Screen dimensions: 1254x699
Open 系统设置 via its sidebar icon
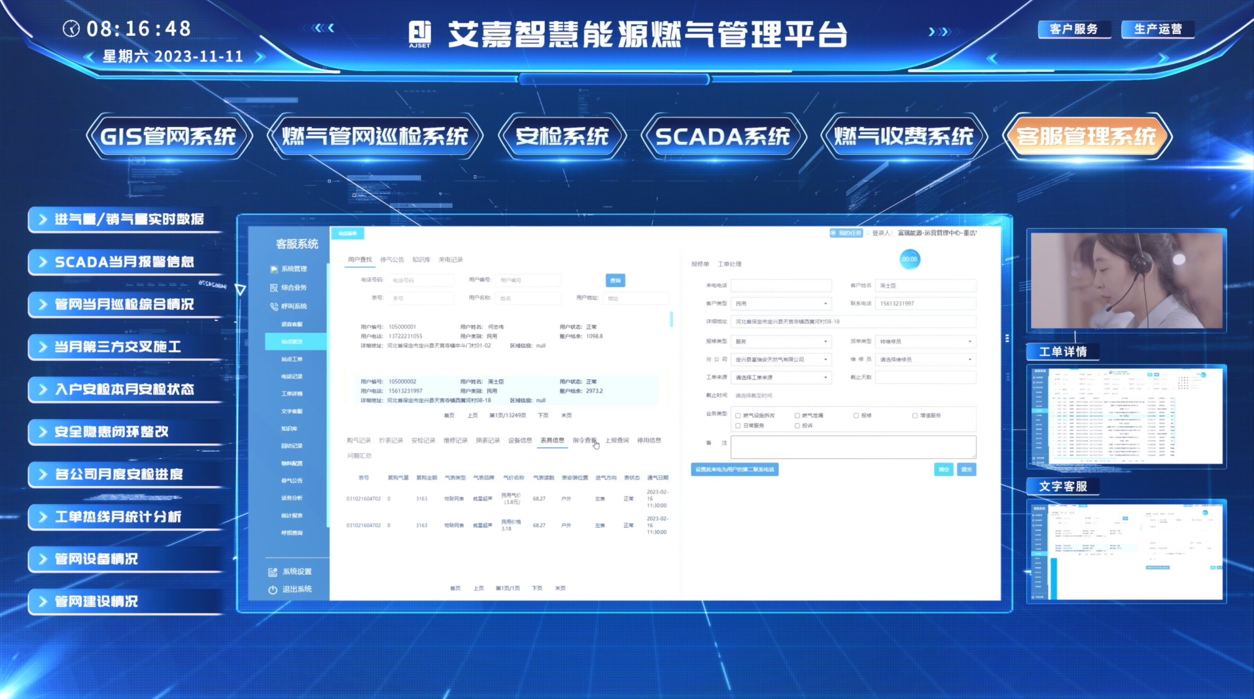click(273, 572)
